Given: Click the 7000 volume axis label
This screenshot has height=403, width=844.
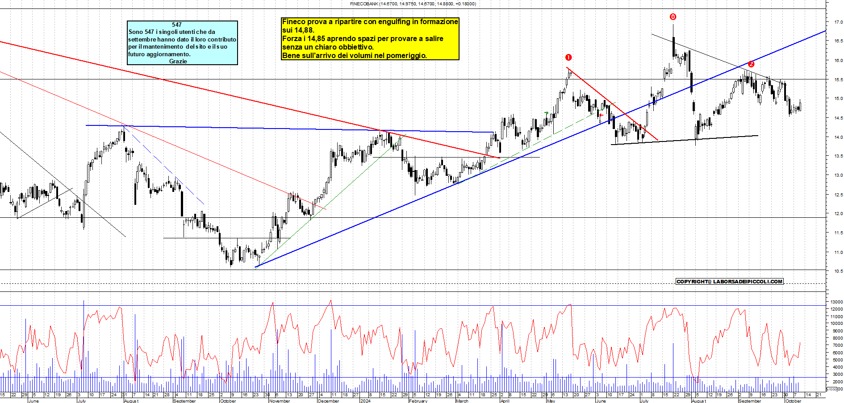Looking at the screenshot, I should [837, 345].
